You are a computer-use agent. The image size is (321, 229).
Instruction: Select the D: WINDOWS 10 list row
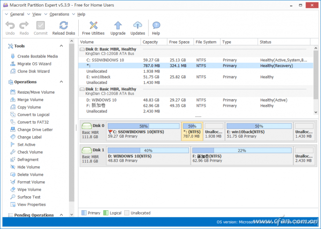click(x=196, y=100)
